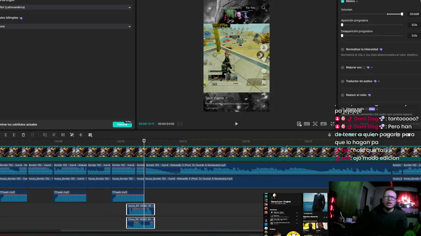Select the long Sonido 132 Malvadão 3 clip
Image resolution: width=421 pixels, height=236 pixels.
point(268,168)
